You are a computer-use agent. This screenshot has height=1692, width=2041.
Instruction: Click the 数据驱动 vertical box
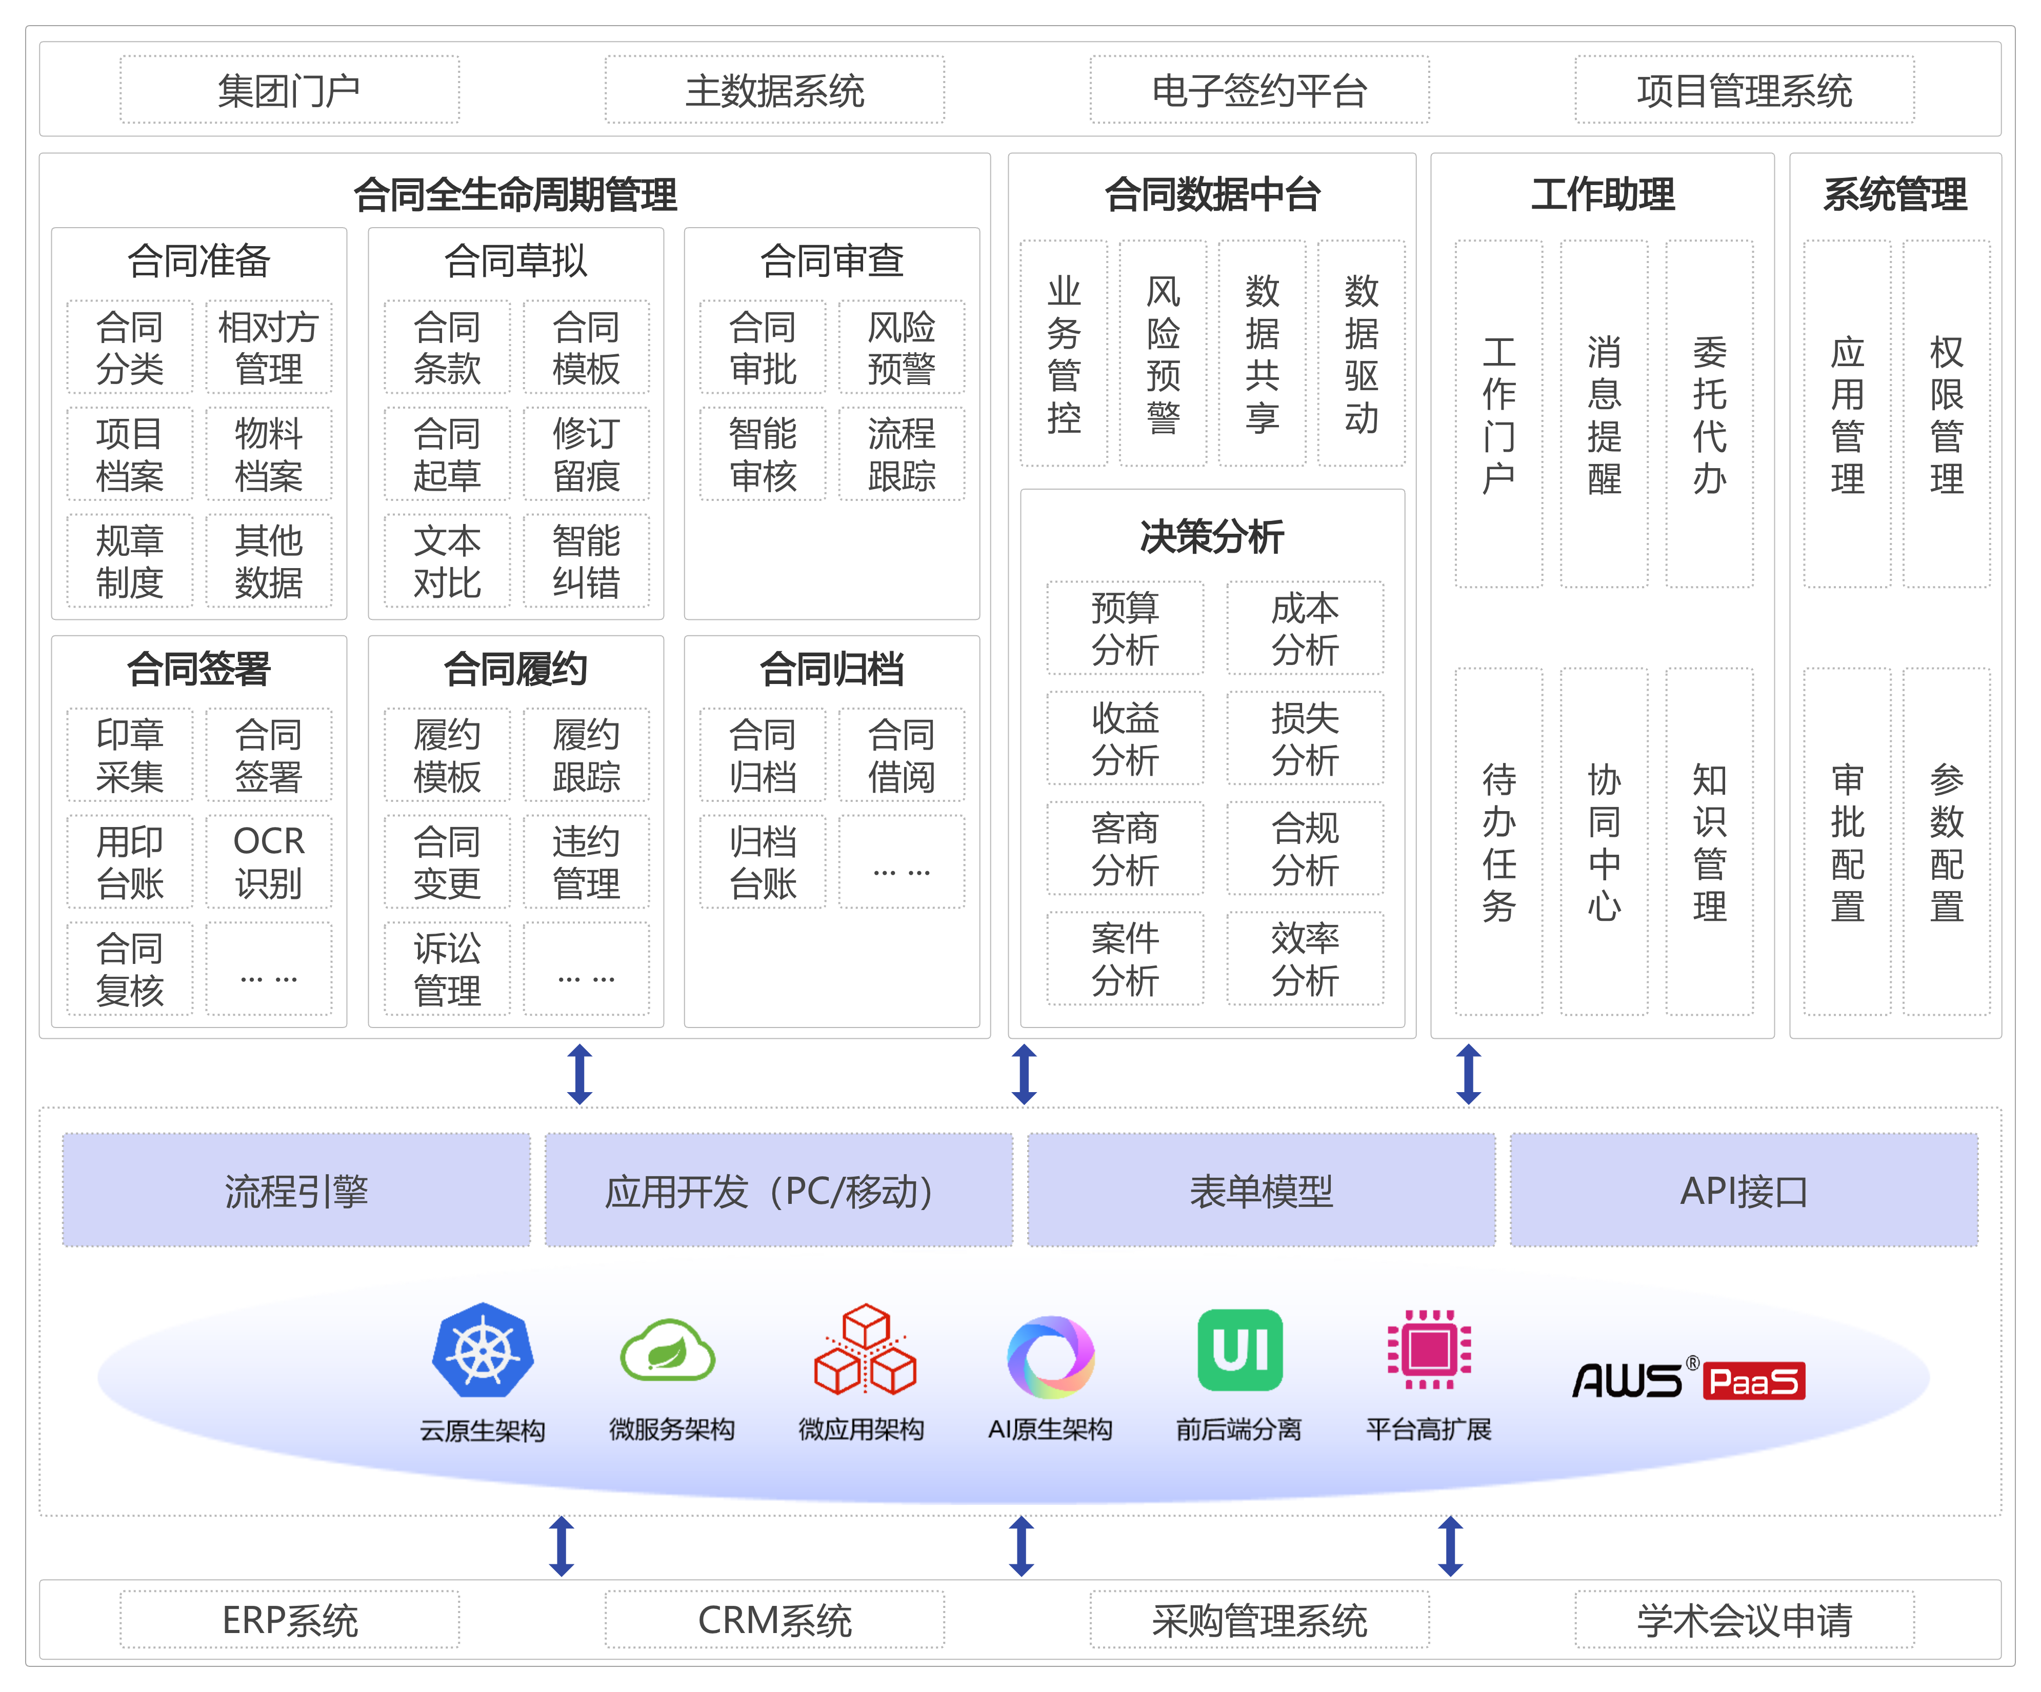point(1362,354)
